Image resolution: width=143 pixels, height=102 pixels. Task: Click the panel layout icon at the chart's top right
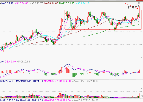click(x=139, y=3)
